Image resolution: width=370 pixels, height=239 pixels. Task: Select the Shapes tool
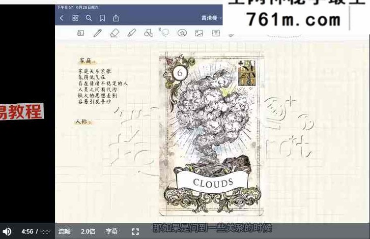pyautogui.click(x=148, y=33)
